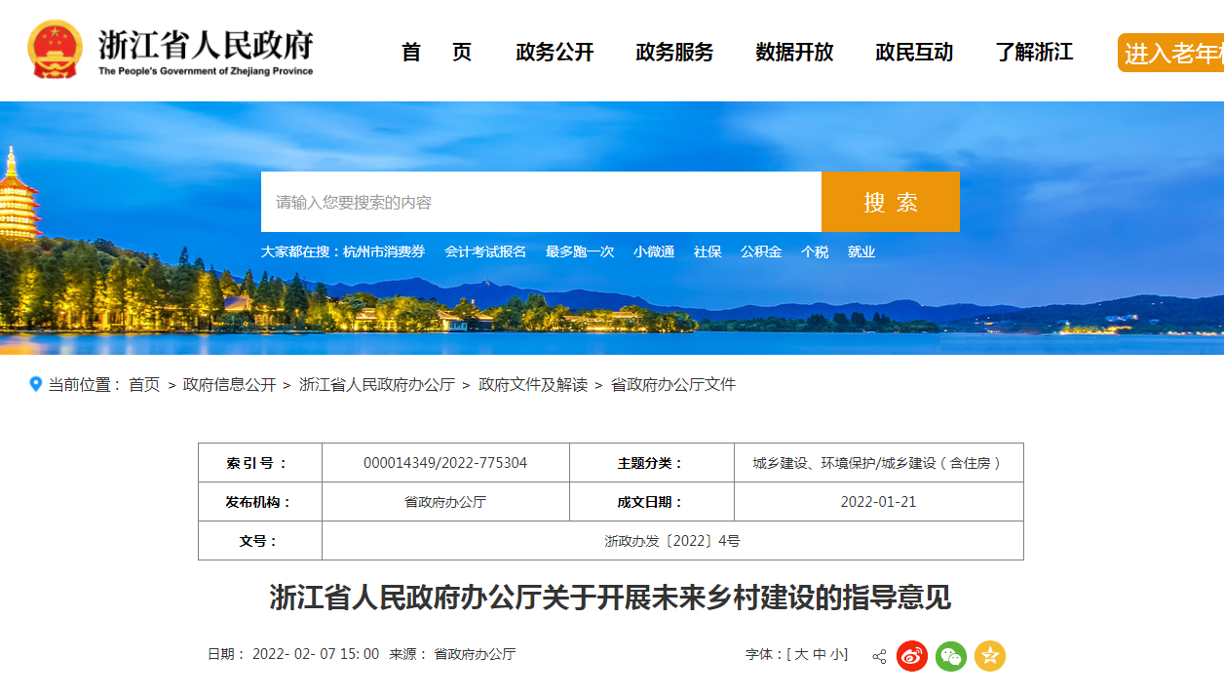Go to 政府信息公开 in the breadcrumb
This screenshot has width=1224, height=695.
pos(229,385)
